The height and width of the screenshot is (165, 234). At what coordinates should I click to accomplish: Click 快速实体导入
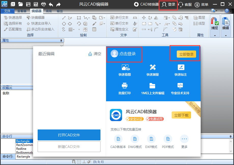coord(39,23)
